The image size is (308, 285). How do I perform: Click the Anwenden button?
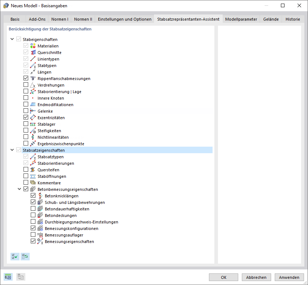(x=289, y=277)
